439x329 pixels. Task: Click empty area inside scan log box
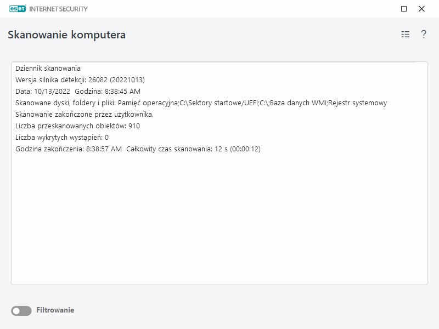click(x=219, y=219)
